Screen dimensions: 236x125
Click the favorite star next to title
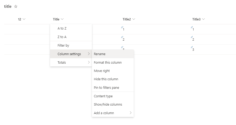(x=16, y=7)
